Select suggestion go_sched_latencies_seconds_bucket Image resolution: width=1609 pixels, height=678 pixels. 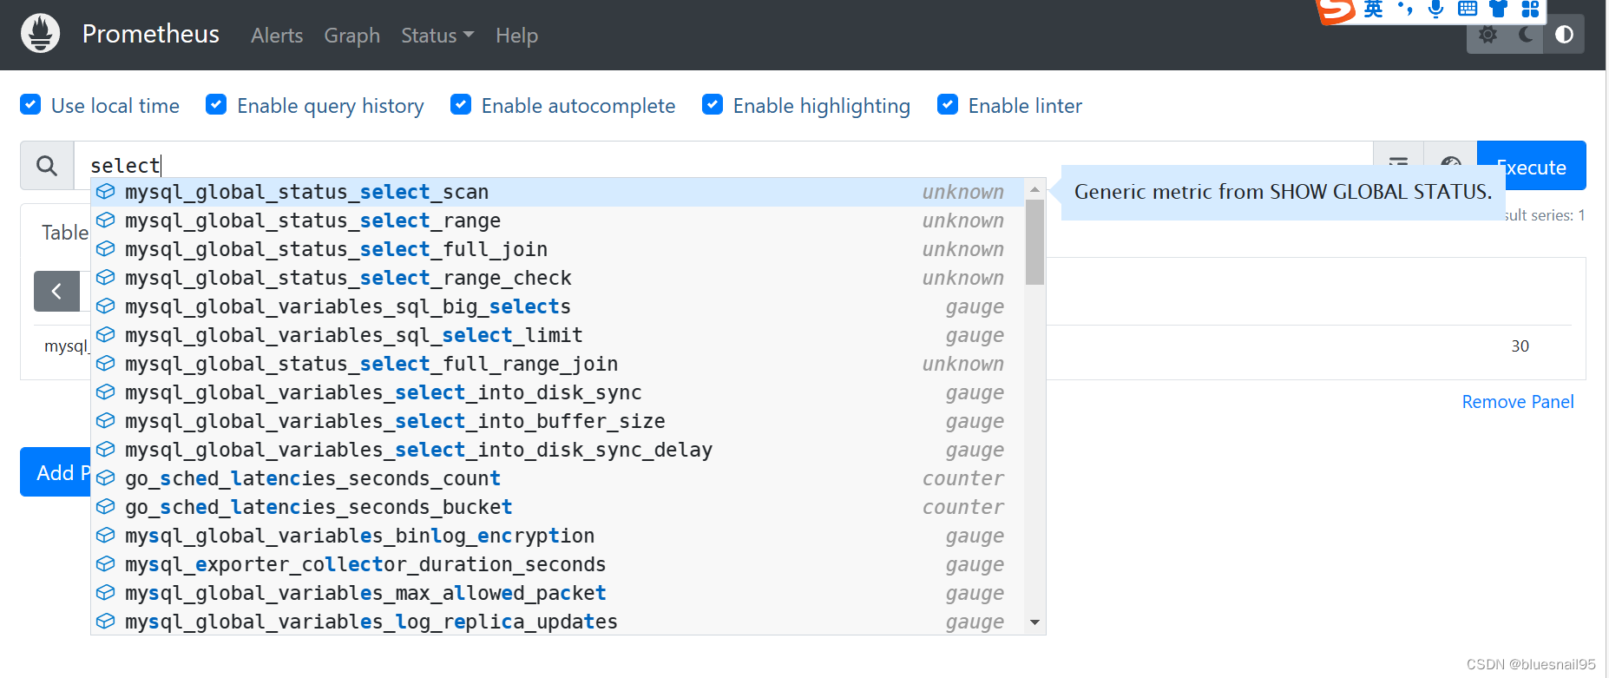click(x=557, y=507)
